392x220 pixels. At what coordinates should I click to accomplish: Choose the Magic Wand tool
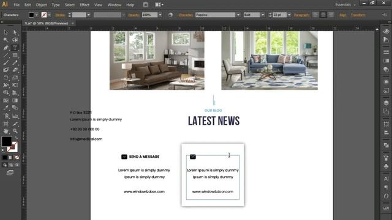pos(6,40)
